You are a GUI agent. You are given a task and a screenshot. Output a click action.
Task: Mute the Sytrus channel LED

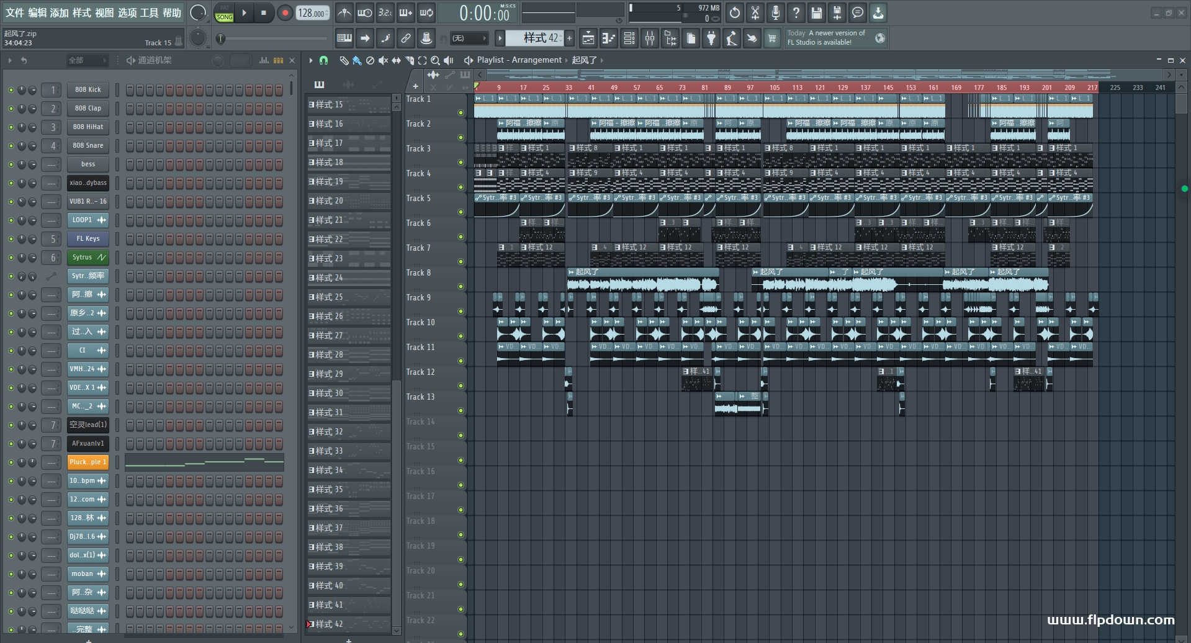pos(11,258)
